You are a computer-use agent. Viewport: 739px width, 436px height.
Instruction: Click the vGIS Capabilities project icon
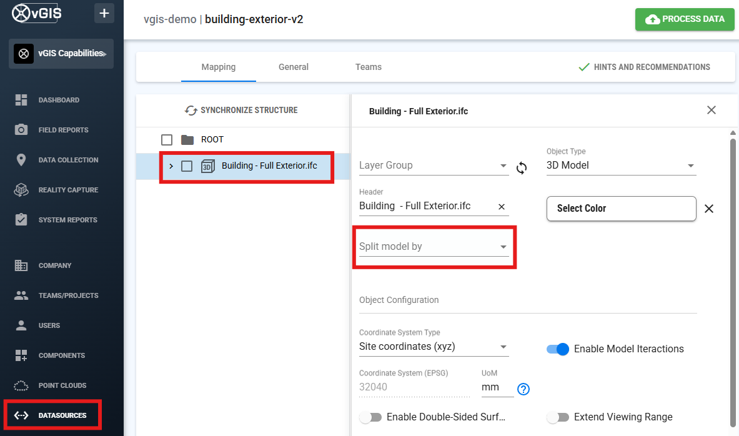(24, 54)
